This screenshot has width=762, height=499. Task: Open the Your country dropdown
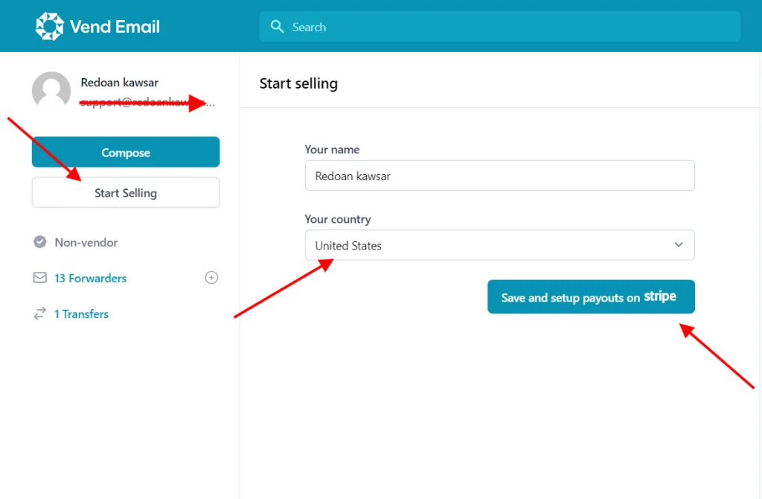pyautogui.click(x=499, y=245)
